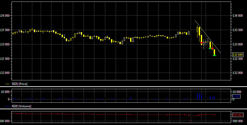Click the 133 000 label on right price axis

click(x=237, y=44)
